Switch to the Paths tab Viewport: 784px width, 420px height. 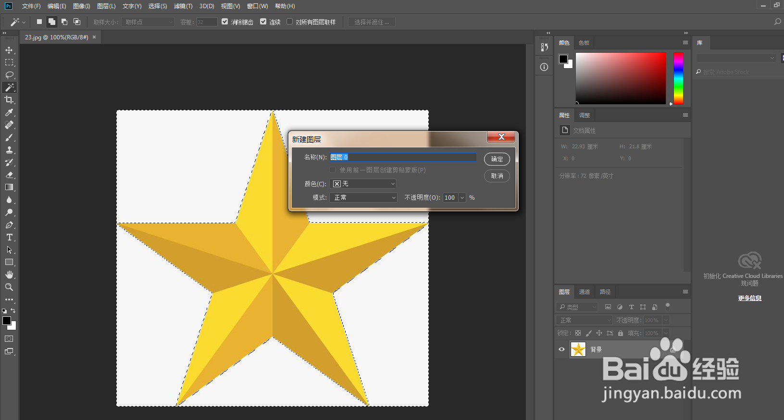(x=605, y=292)
